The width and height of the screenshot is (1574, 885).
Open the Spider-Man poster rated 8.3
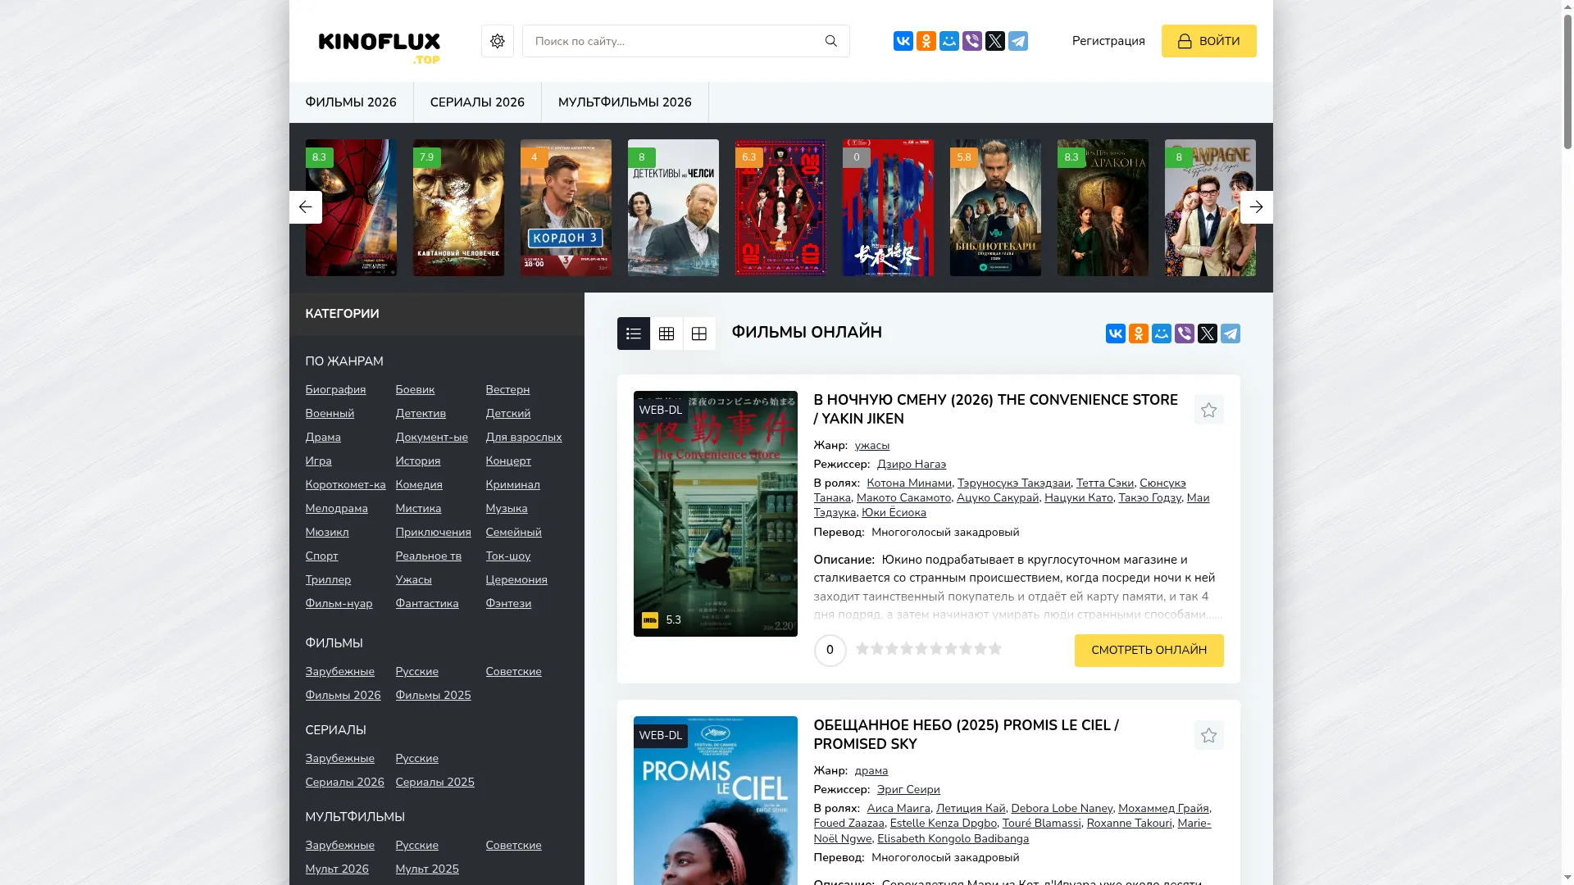point(351,207)
